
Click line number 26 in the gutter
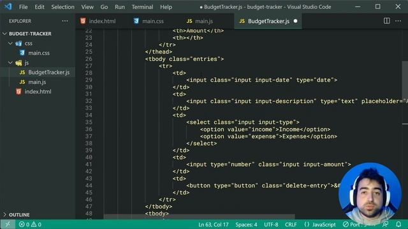(x=89, y=59)
